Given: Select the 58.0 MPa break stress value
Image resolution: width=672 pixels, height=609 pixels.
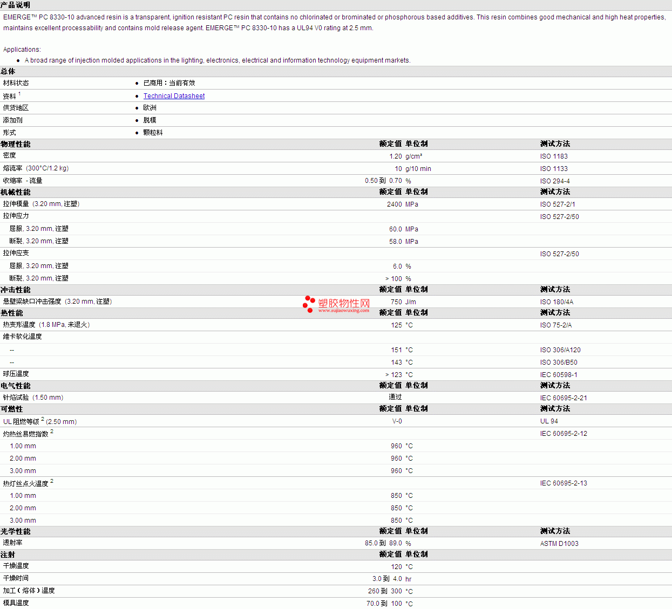Looking at the screenshot, I should 404,242.
